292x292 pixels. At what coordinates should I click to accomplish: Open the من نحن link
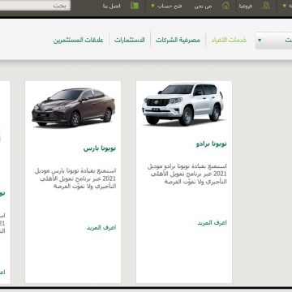pos(203,6)
